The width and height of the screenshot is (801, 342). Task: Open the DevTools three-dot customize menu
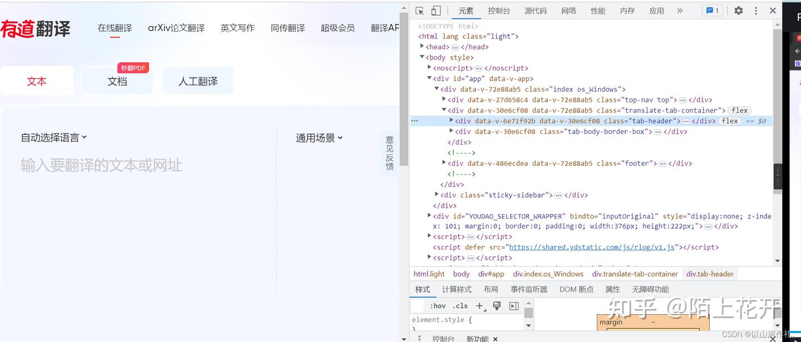(x=756, y=11)
